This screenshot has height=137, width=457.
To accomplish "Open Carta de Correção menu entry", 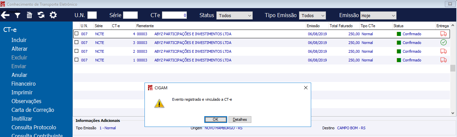I will click(x=33, y=110).
